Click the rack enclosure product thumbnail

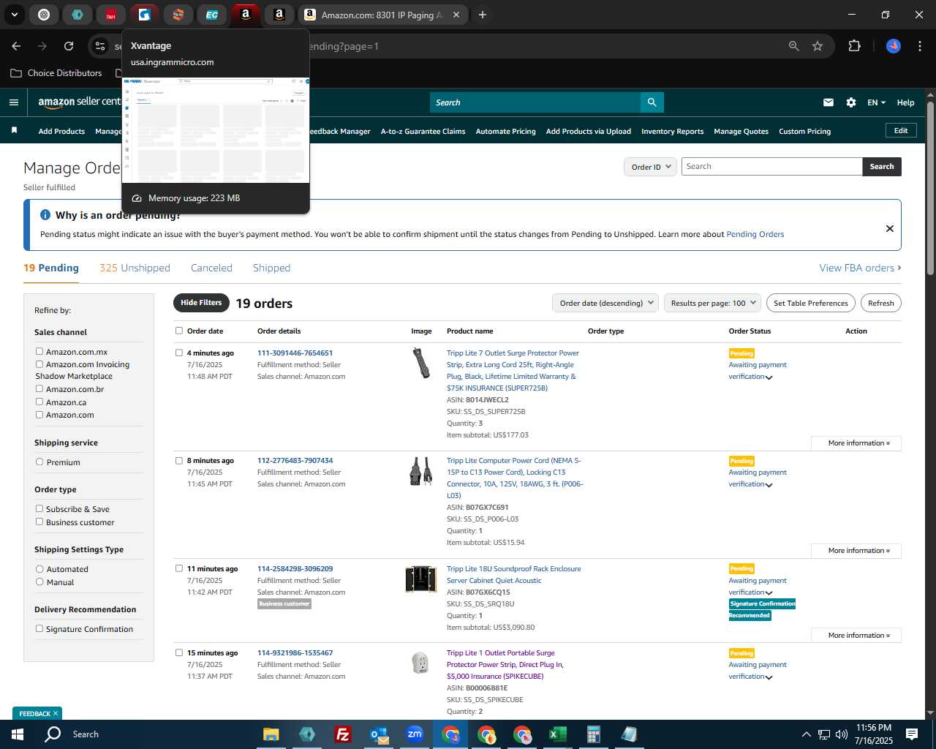point(420,579)
